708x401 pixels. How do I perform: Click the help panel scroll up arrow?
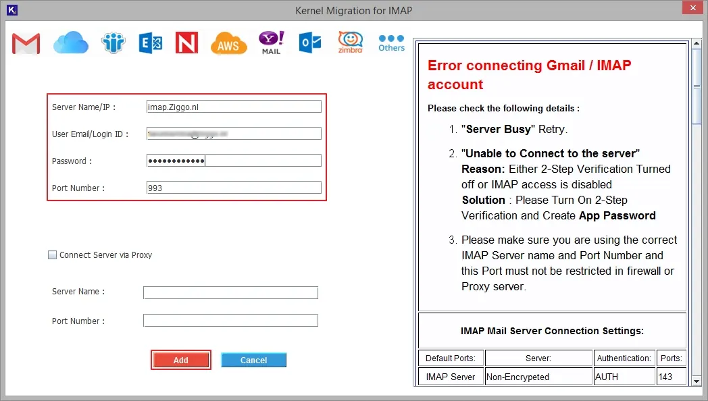point(697,44)
